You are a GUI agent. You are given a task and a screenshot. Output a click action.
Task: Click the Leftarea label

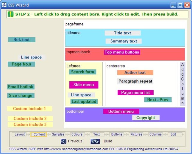coord(73,66)
